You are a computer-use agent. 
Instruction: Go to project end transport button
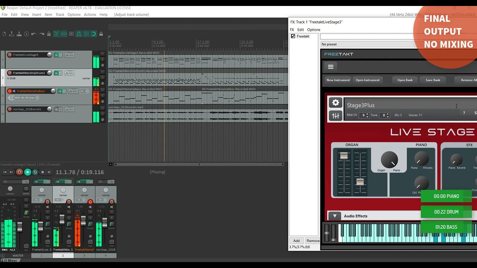click(11, 172)
